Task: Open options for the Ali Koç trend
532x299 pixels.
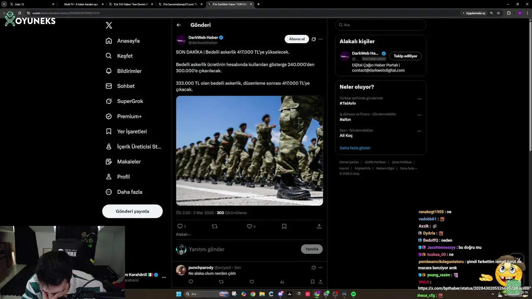Action: point(419,131)
